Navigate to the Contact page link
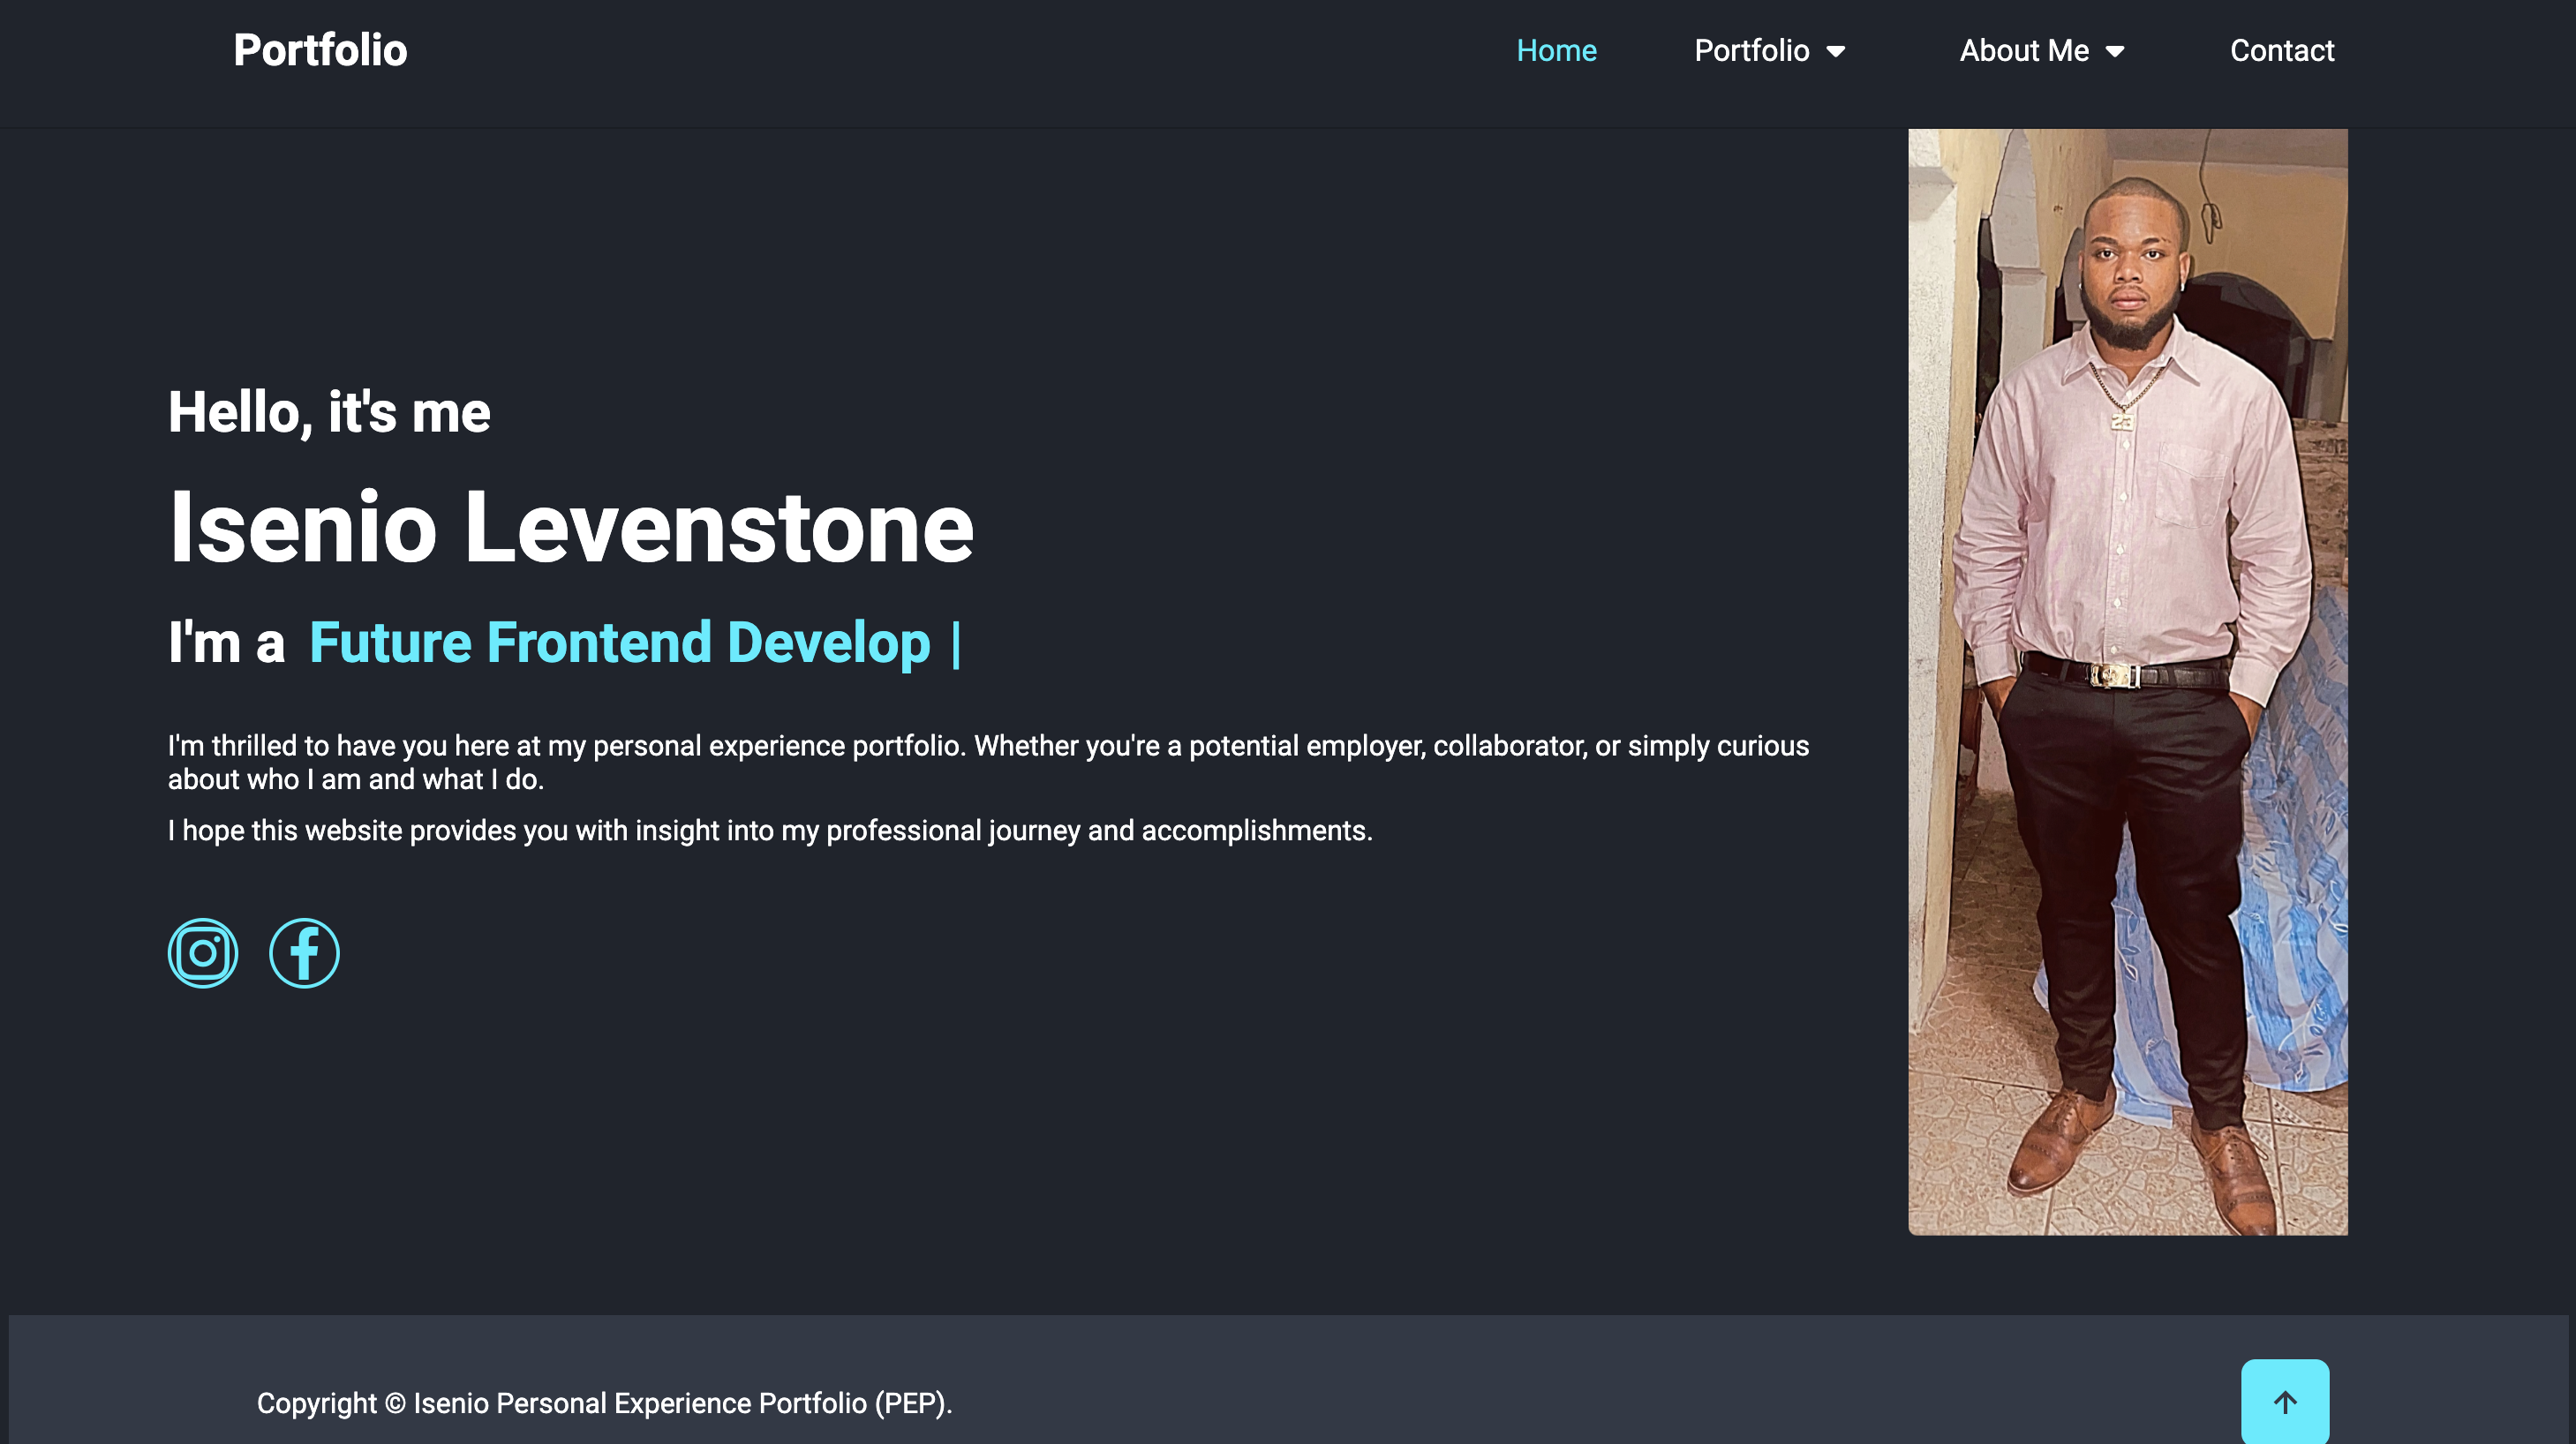2576x1444 pixels. [x=2281, y=50]
